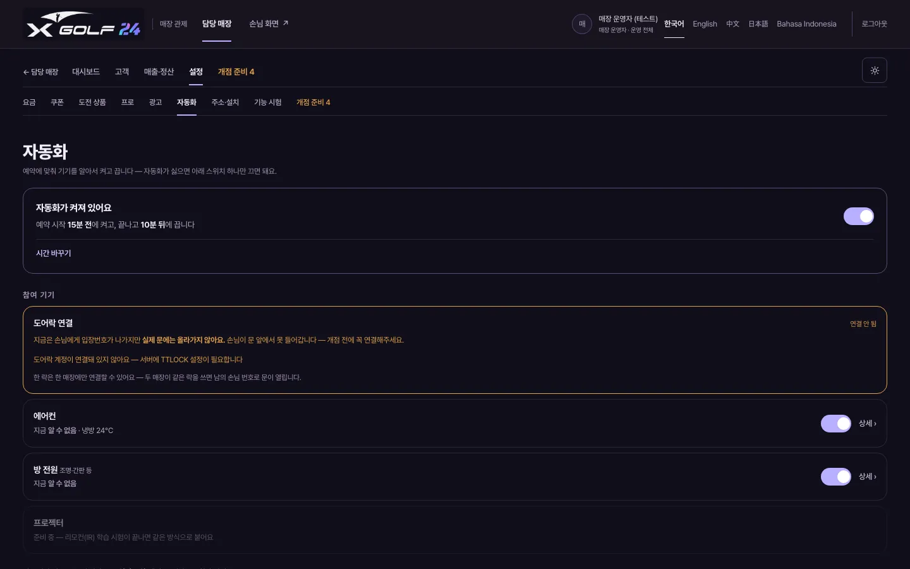910x569 pixels.
Task: Open the 대시보드 tab
Action: [x=86, y=72]
